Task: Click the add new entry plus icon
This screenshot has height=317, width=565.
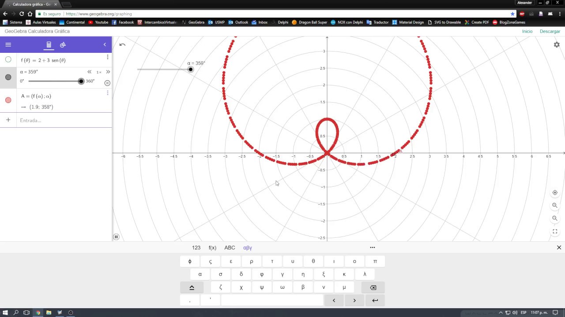Action: click(x=8, y=120)
